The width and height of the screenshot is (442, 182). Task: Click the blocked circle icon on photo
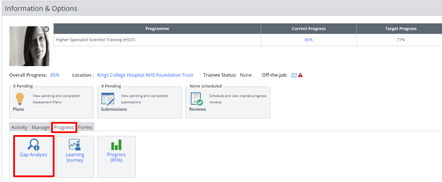(x=46, y=29)
